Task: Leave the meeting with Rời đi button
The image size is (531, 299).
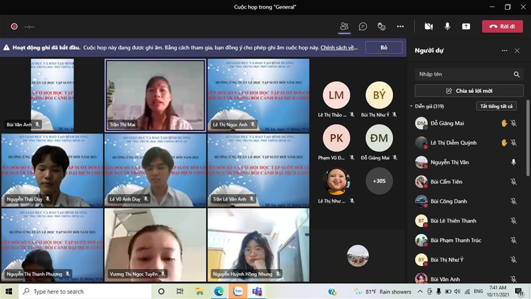Action: pyautogui.click(x=502, y=27)
